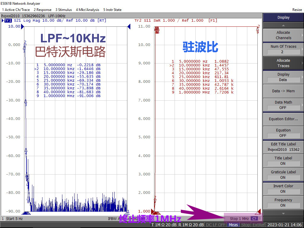Expand the Allocate Channels submenu
This screenshot has height=228, width=304.
pos(283,35)
